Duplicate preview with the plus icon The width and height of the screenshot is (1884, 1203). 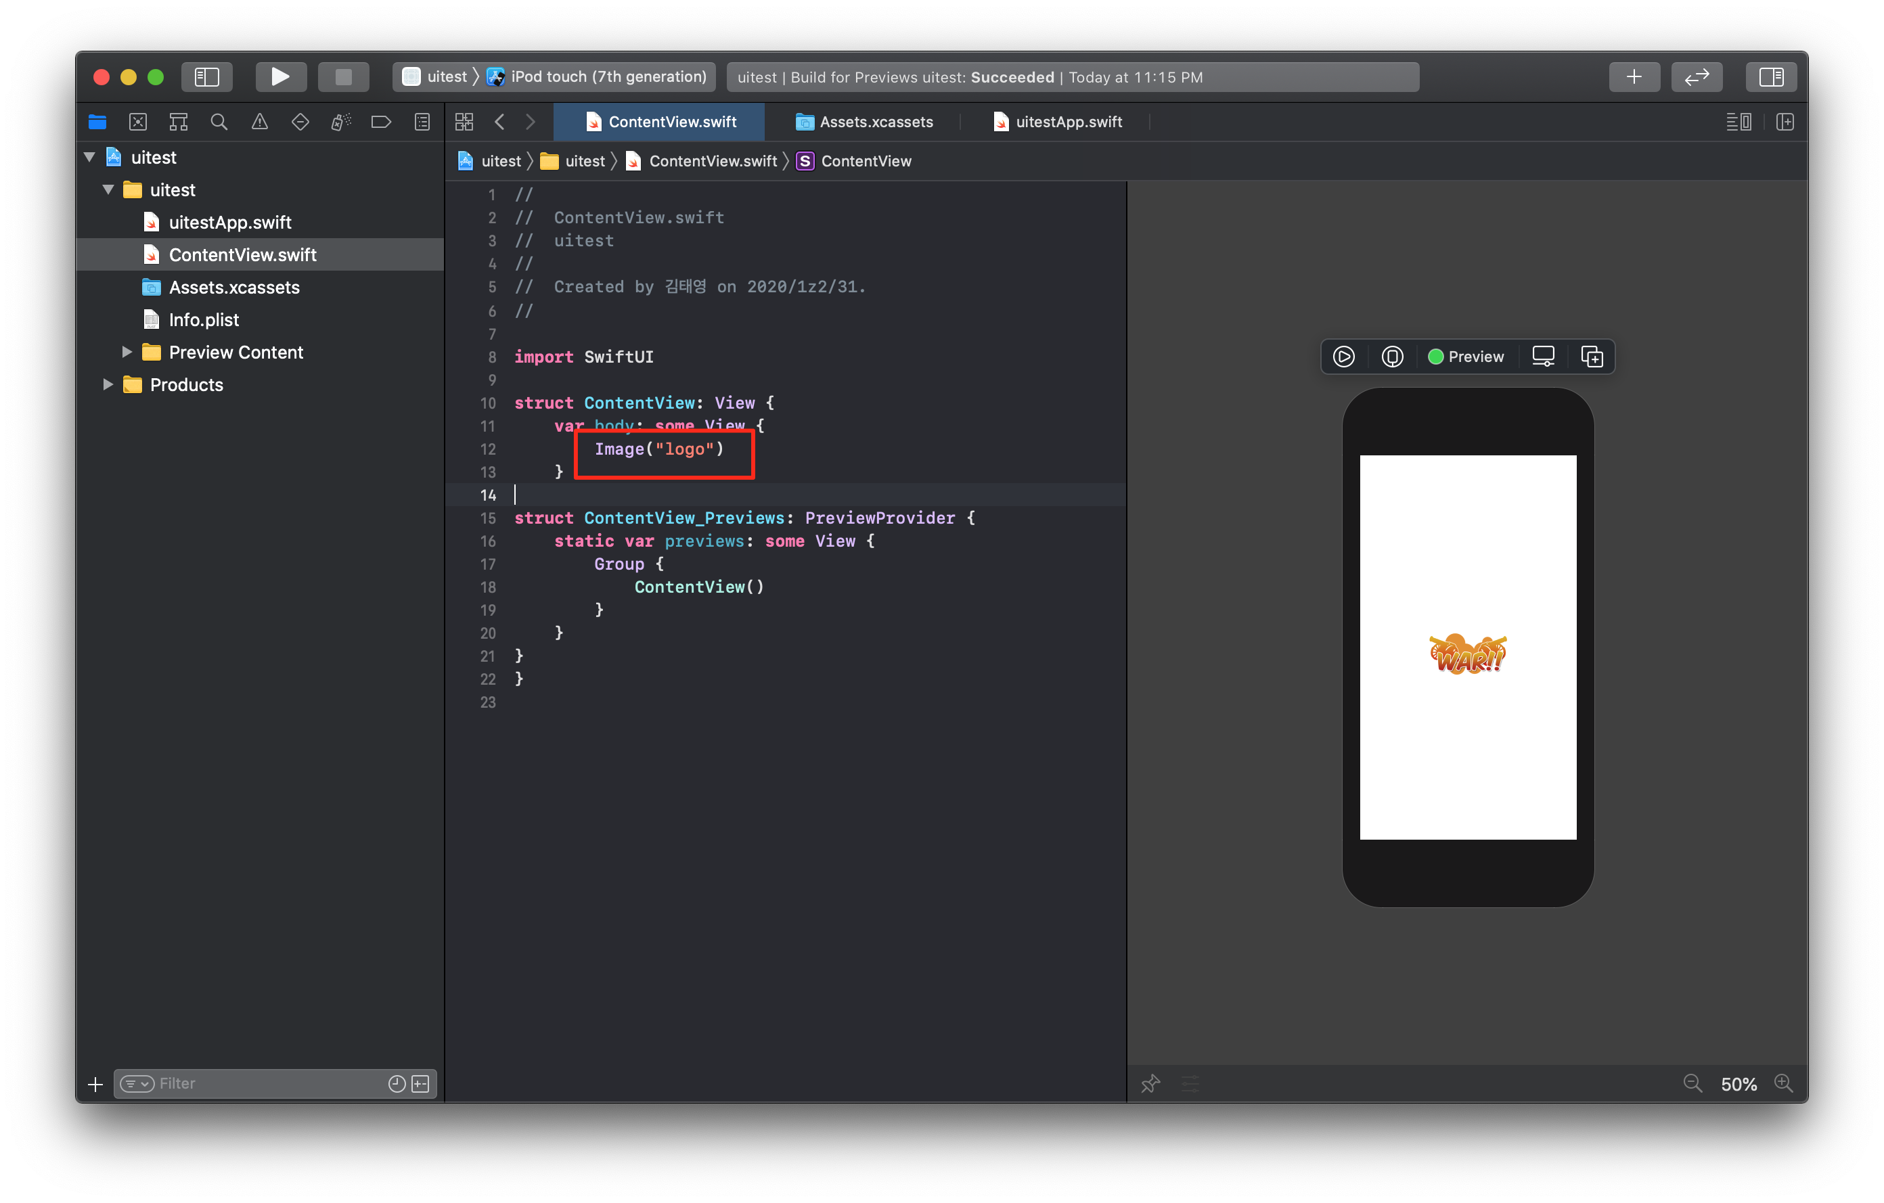(x=1592, y=357)
